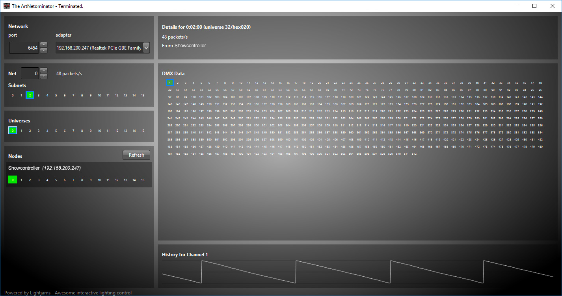Screen dimensions: 562x296
Task: Select subnet 15 in Subnets row
Action: pos(143,95)
